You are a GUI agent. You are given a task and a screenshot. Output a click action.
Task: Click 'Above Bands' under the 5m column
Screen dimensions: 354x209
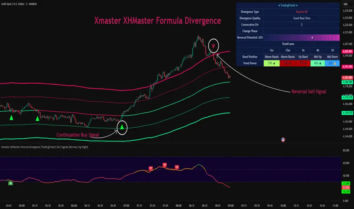coord(272,57)
